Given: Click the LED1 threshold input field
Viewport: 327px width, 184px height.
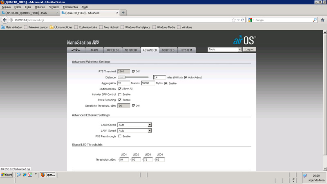Looking at the screenshot, I should click(x=124, y=159).
